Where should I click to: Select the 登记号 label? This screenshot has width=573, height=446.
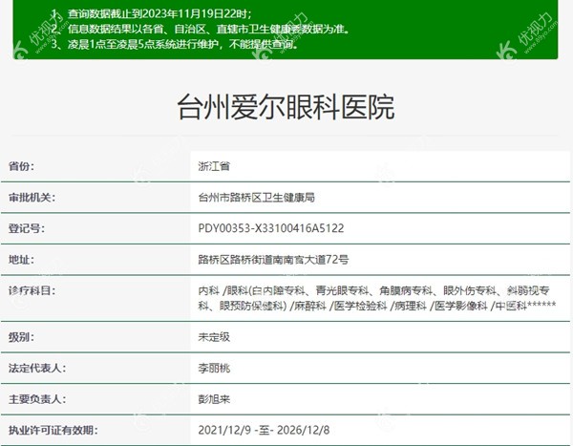[x=27, y=228]
